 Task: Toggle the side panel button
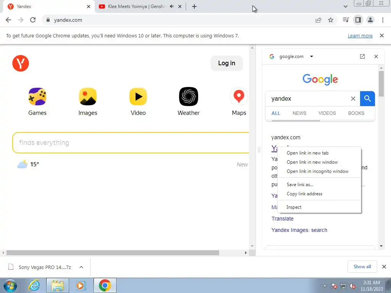coord(358,20)
